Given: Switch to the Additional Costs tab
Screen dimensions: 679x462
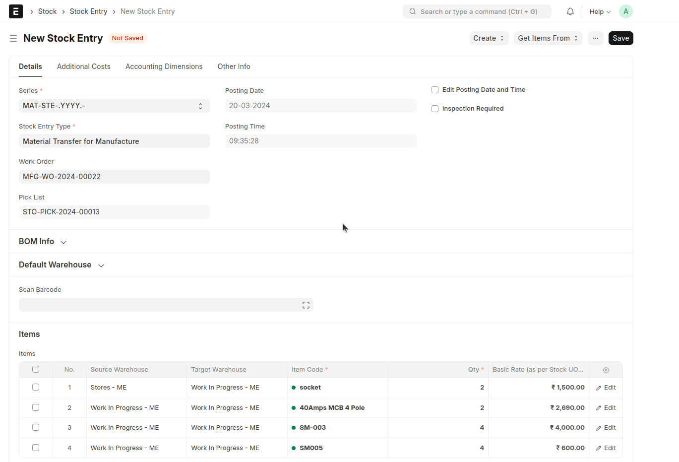Looking at the screenshot, I should click(x=84, y=66).
